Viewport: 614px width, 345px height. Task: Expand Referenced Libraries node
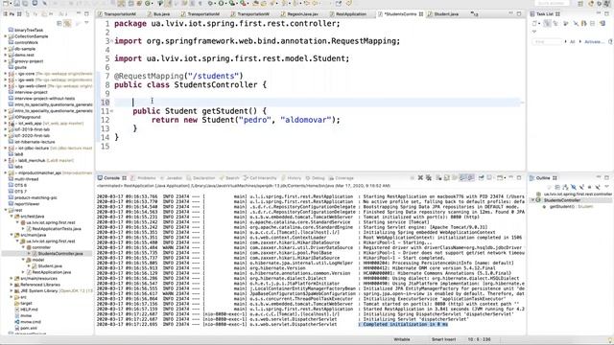click(12, 285)
